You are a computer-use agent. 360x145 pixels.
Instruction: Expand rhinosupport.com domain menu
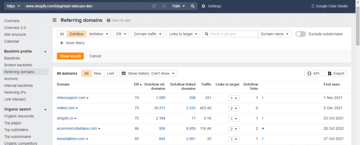(x=88, y=98)
